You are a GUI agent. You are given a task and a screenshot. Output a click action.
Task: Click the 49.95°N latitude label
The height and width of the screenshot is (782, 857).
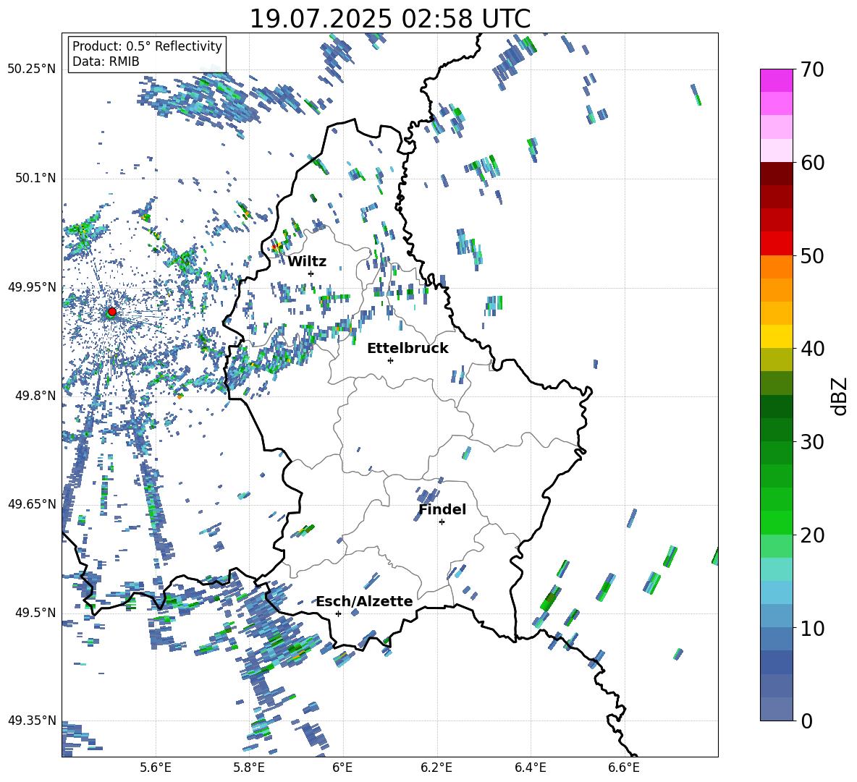tap(32, 287)
